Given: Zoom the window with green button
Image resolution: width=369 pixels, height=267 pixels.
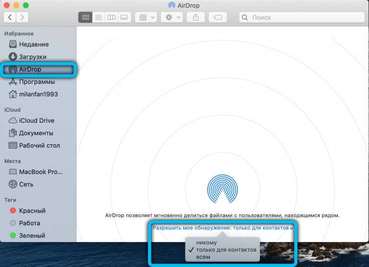Looking at the screenshot, I should pyautogui.click(x=26, y=5).
